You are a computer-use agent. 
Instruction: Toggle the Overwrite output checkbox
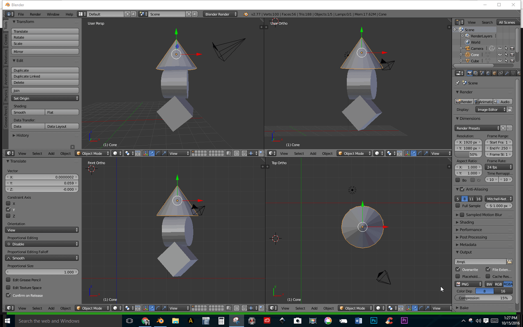(x=458, y=269)
